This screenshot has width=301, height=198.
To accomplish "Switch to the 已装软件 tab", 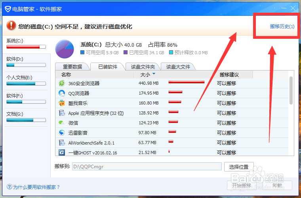I will coord(108,67).
